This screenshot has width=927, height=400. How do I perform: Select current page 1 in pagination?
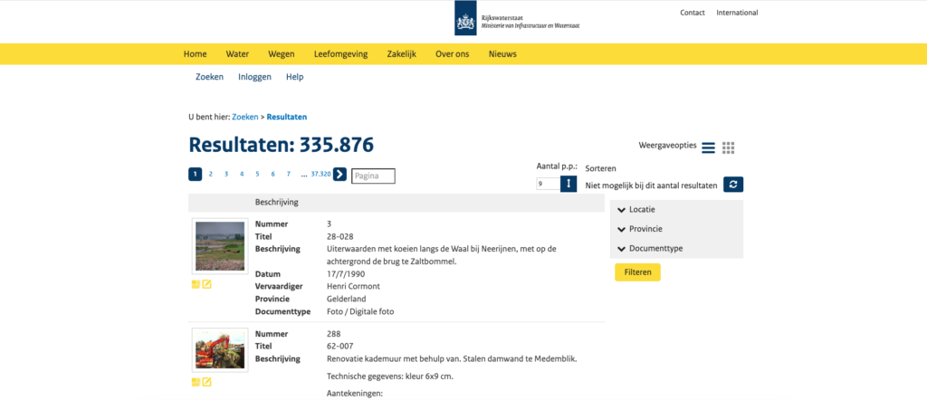(196, 174)
